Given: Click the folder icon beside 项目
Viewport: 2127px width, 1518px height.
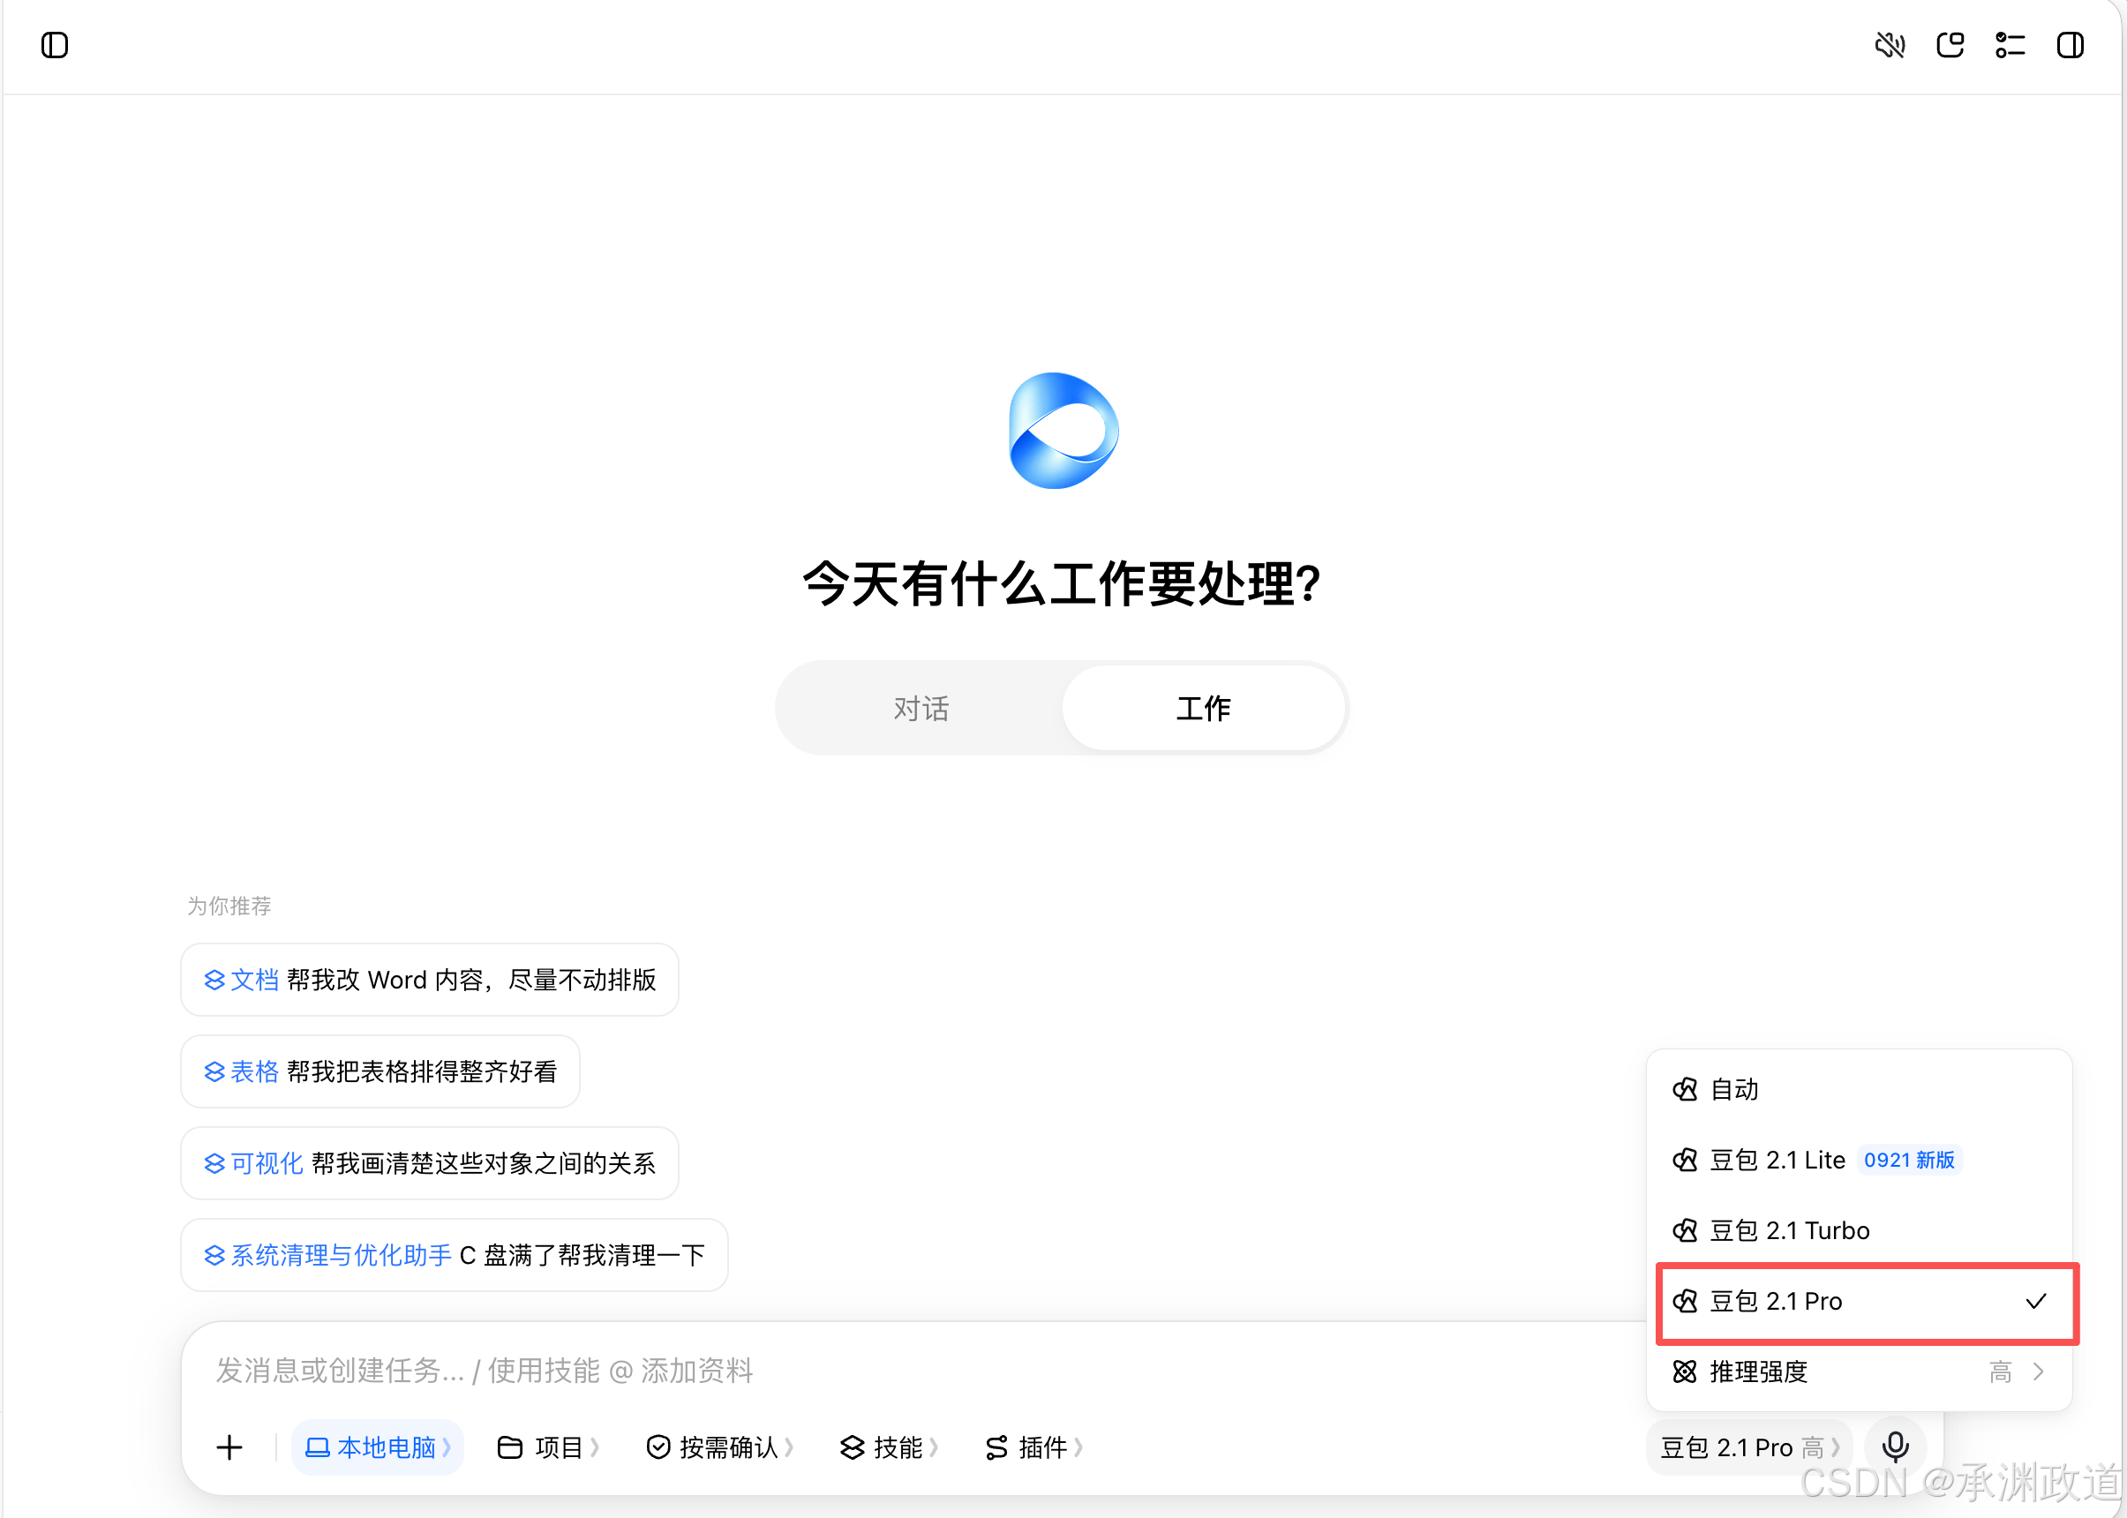Looking at the screenshot, I should 509,1447.
